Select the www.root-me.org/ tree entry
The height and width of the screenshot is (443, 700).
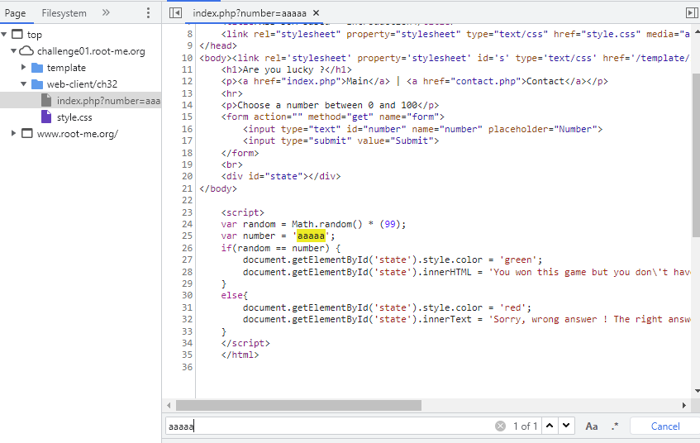pyautogui.click(x=77, y=134)
